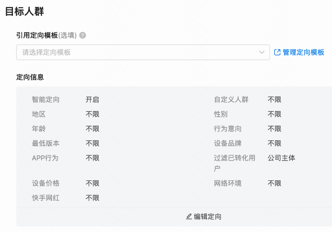Click the 不限 value for APP行为
The height and width of the screenshot is (232, 332).
pos(92,158)
